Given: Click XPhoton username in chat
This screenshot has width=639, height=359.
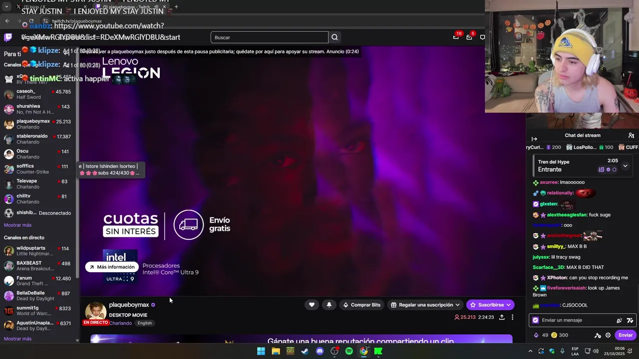Looking at the screenshot, I should (557, 278).
